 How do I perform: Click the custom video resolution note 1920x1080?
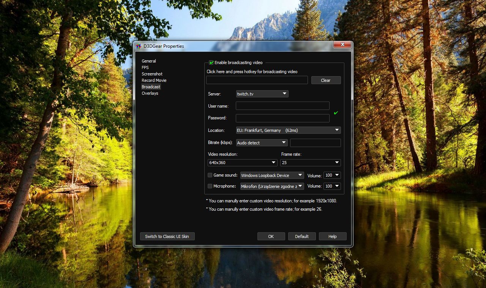click(271, 201)
